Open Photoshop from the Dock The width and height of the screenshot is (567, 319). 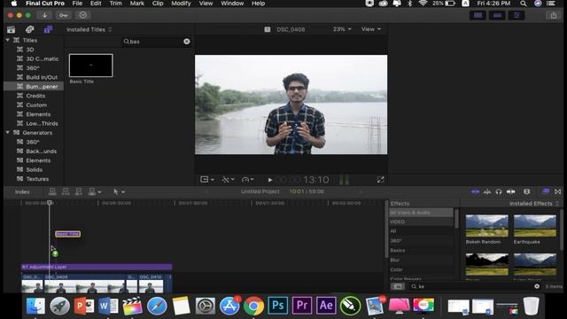[277, 305]
